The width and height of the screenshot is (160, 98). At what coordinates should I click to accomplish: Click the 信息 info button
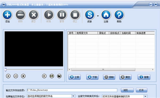144,77
